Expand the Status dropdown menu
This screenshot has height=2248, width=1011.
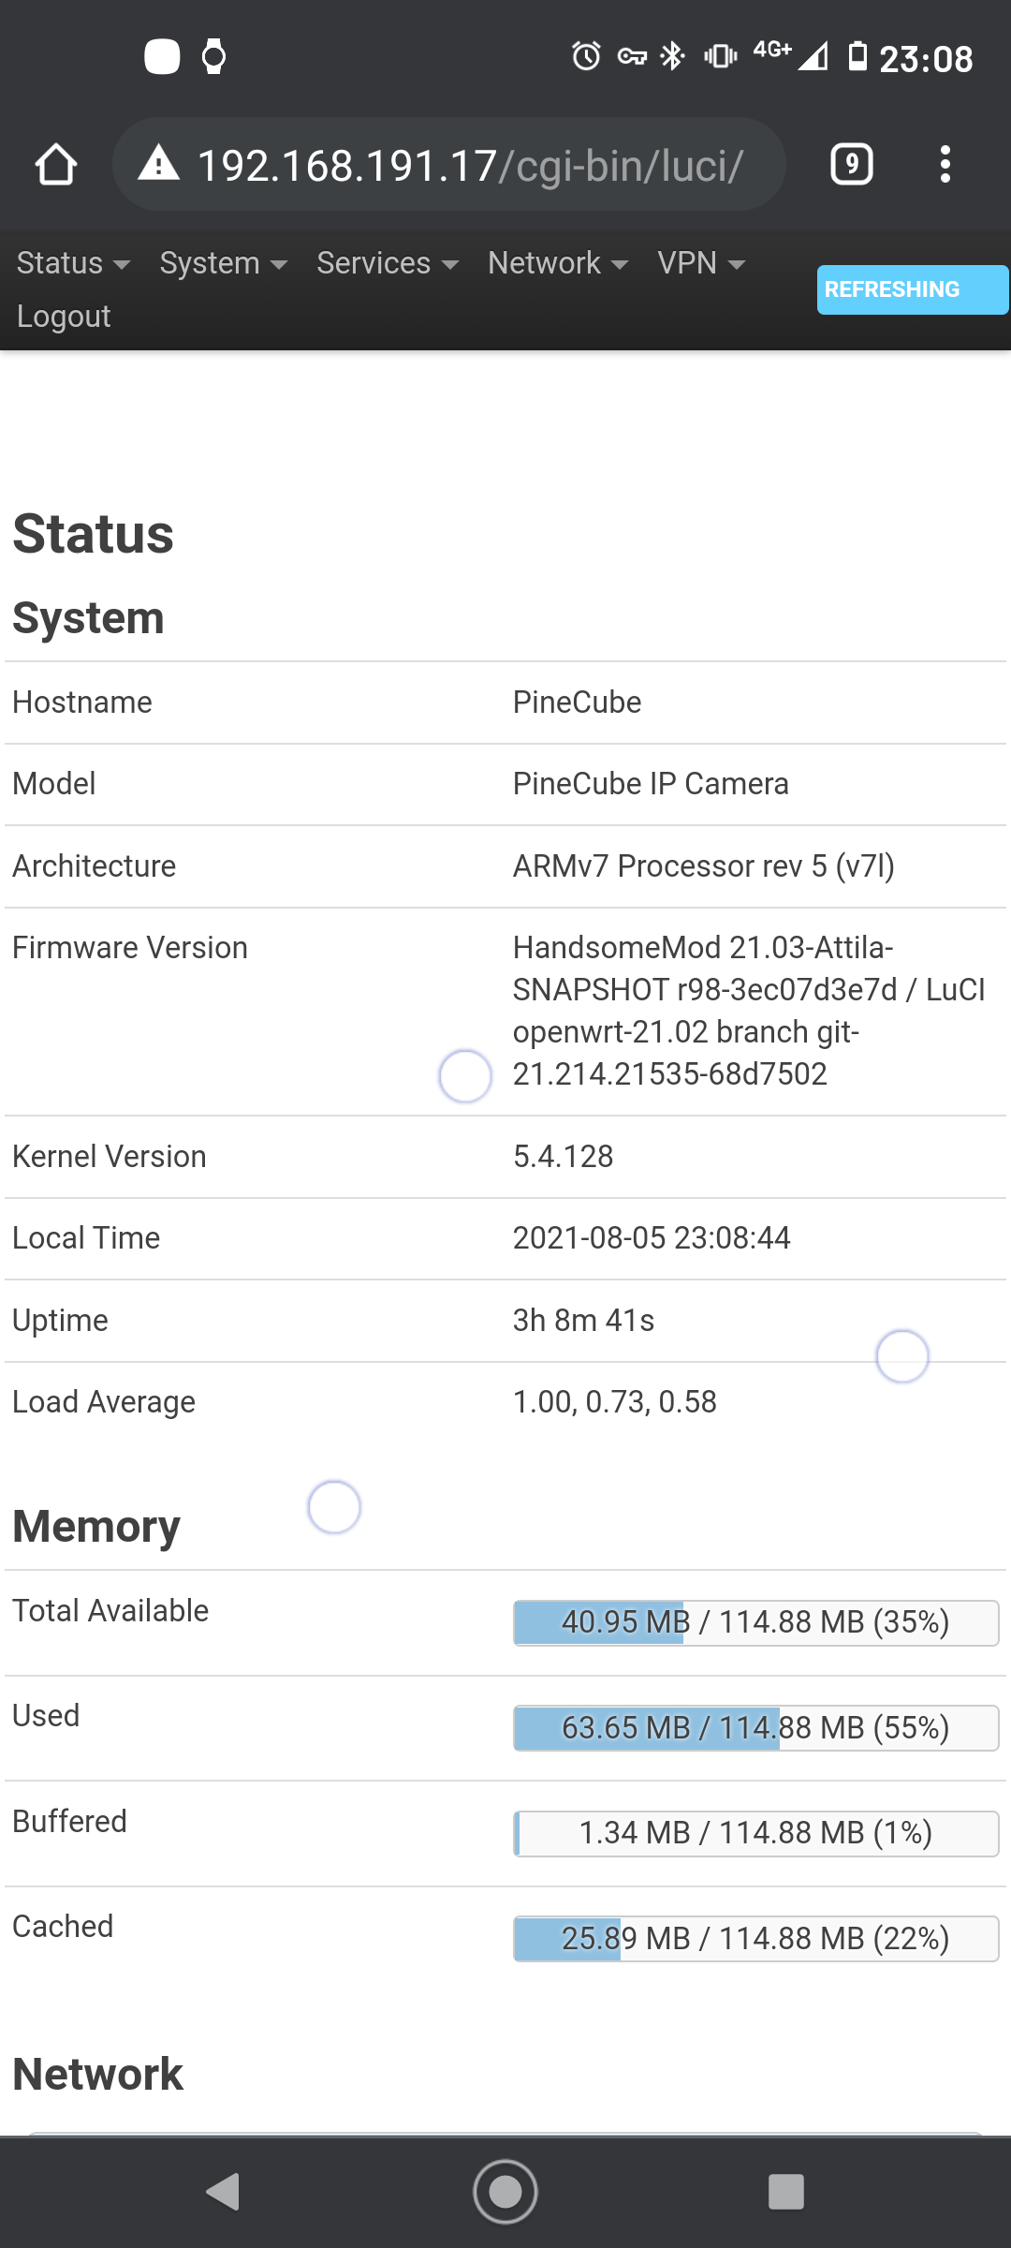coord(73,263)
